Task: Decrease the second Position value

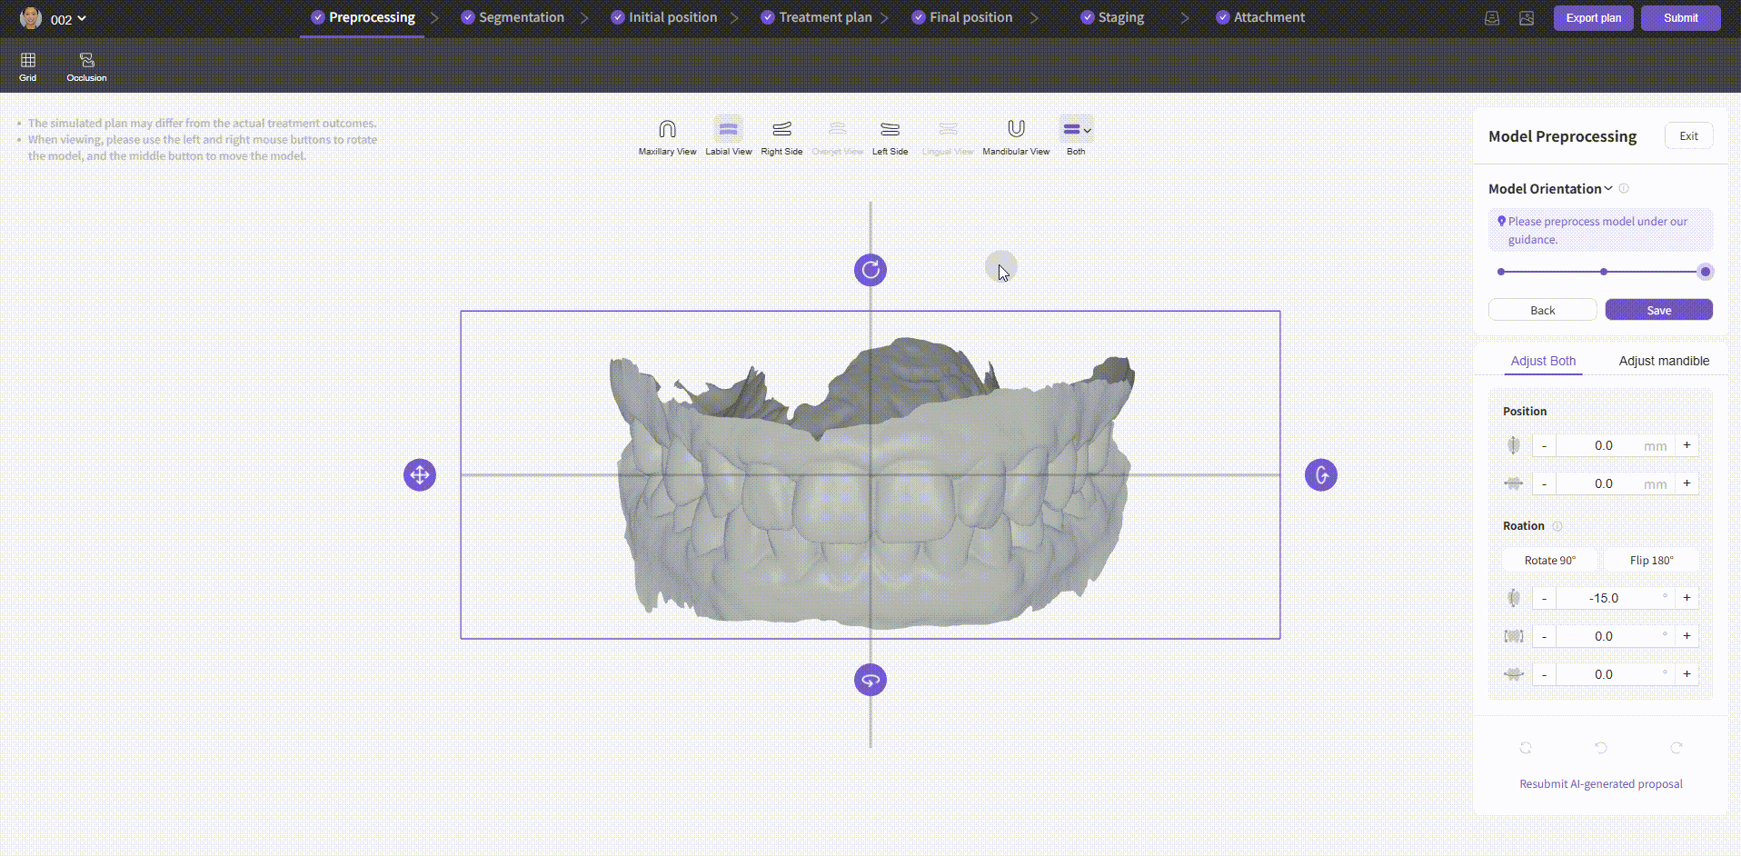Action: [x=1544, y=483]
